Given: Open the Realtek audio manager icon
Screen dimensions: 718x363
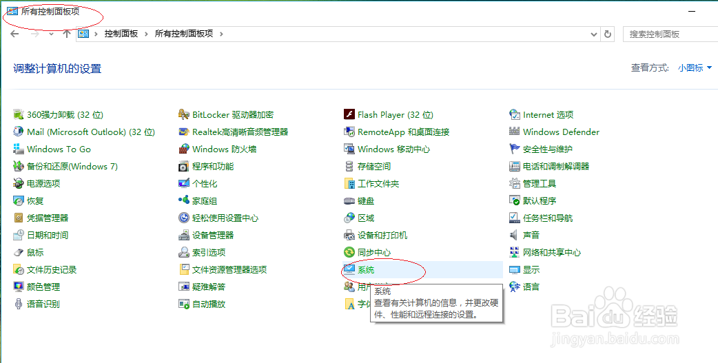Looking at the screenshot, I should point(184,132).
